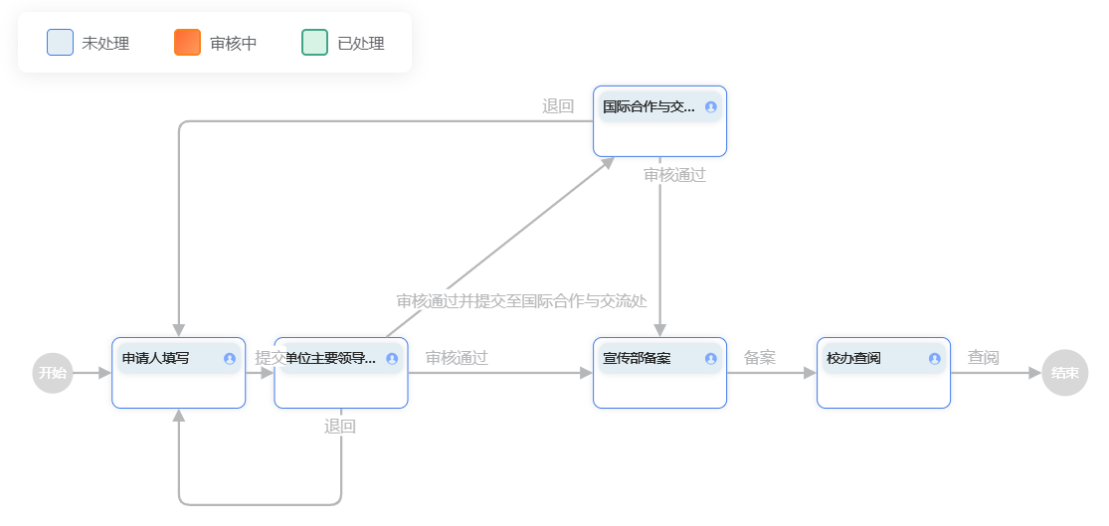Screen dimensions: 1109x526
Task: Select the 宣传部备案 node title
Action: click(x=637, y=359)
